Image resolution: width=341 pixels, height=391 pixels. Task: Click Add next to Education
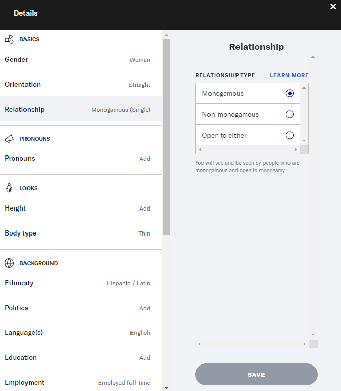(145, 358)
